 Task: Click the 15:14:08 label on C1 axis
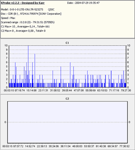click(x=32, y=90)
